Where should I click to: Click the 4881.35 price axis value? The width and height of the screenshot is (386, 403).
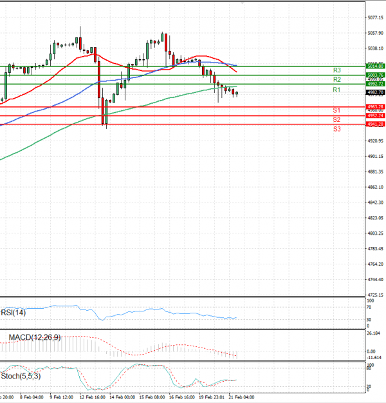coord(376,172)
